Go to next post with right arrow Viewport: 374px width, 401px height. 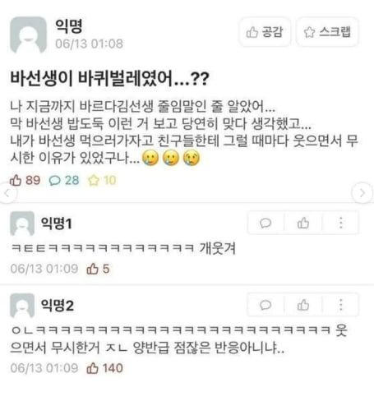pyautogui.click(x=362, y=193)
